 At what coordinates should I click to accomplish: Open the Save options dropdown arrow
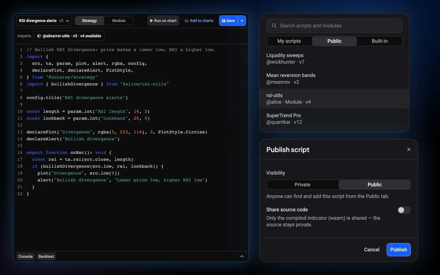point(242,21)
